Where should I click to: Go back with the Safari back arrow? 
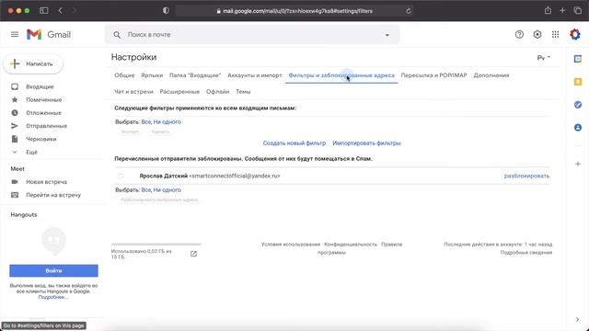(61, 10)
